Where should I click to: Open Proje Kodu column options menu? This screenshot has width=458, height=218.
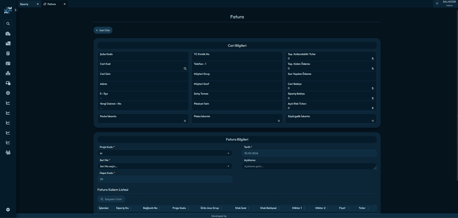[188, 208]
